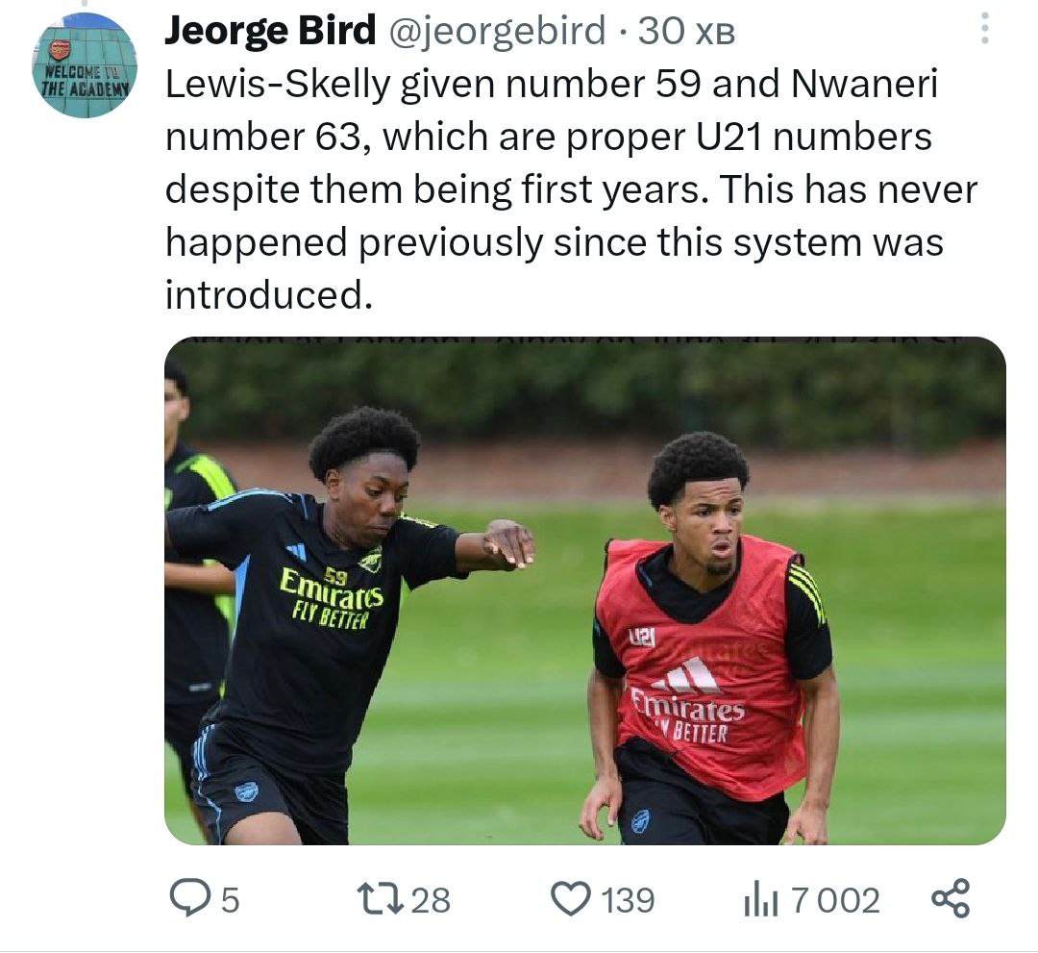The height and width of the screenshot is (953, 1038).
Task: Click the reply count of 5
Action: [231, 901]
